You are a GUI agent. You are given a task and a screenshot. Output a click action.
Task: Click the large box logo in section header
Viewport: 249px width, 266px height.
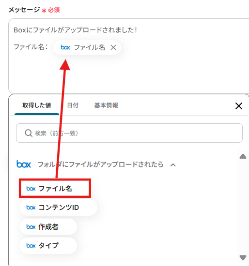tap(24, 164)
